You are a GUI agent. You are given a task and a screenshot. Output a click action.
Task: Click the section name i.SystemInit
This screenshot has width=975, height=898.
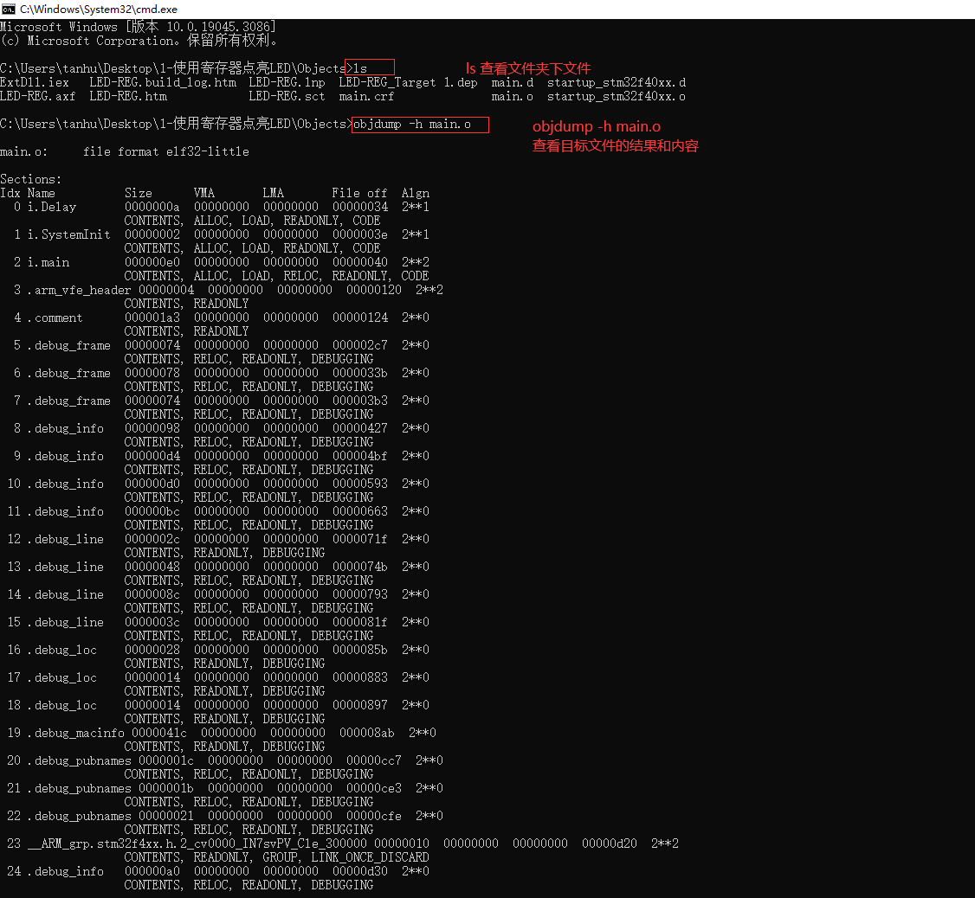[69, 235]
